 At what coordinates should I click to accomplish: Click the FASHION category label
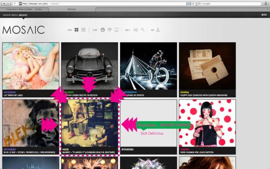click(184, 150)
